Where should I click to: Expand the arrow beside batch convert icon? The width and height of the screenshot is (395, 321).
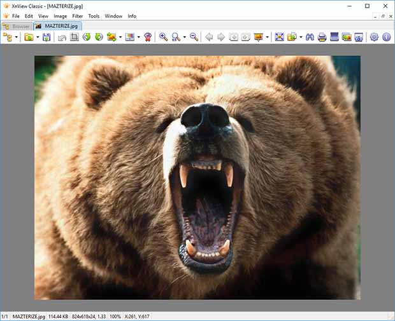point(301,38)
